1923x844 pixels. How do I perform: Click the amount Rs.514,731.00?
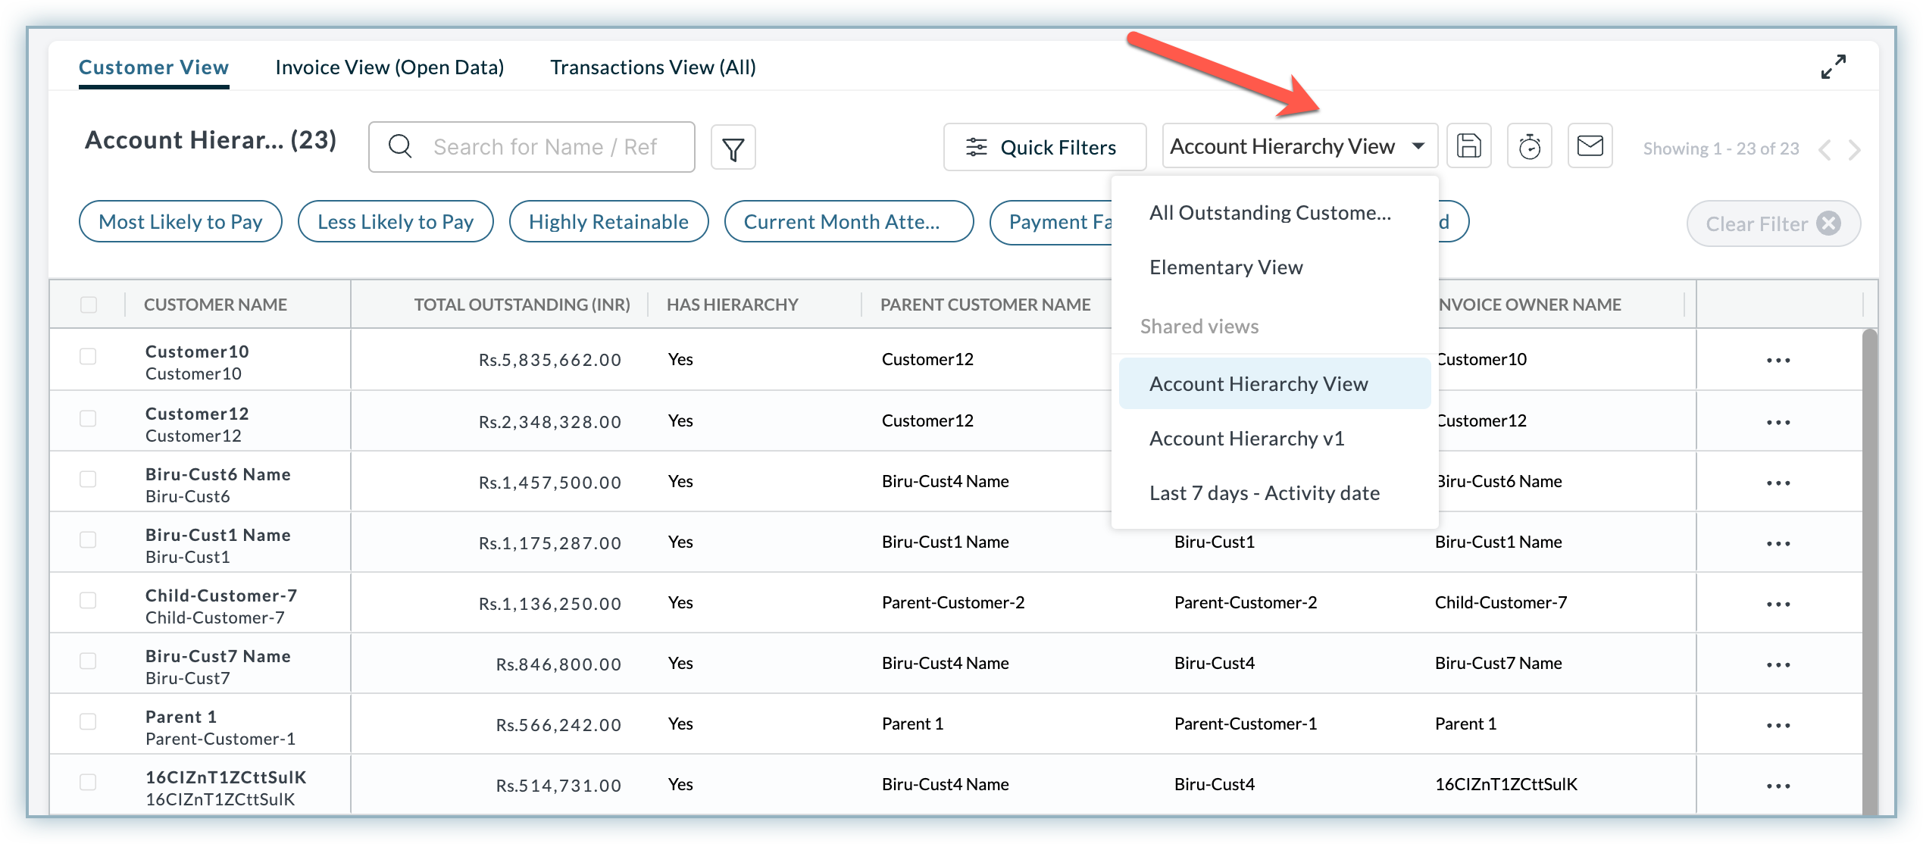pyautogui.click(x=558, y=786)
